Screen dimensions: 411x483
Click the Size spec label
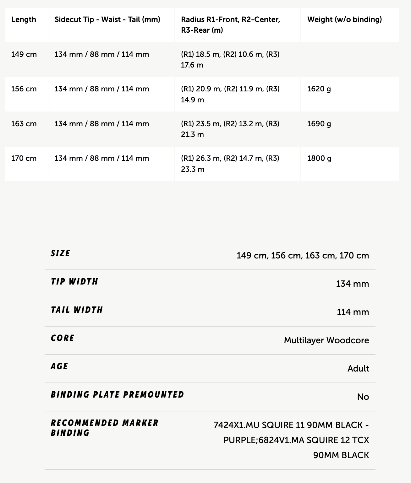pyautogui.click(x=60, y=253)
